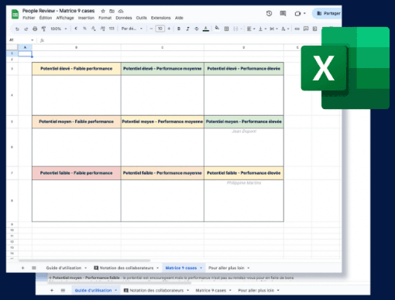The width and height of the screenshot is (395, 300).
Task: Open the Édition menu
Action: click(x=46, y=18)
